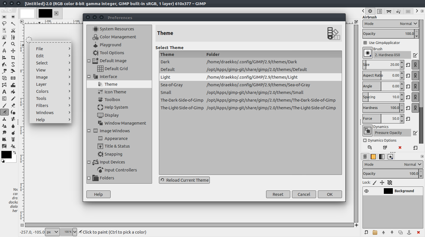The image size is (425, 237).
Task: Open the Mode dropdown in Airbrush options
Action: (x=391, y=24)
